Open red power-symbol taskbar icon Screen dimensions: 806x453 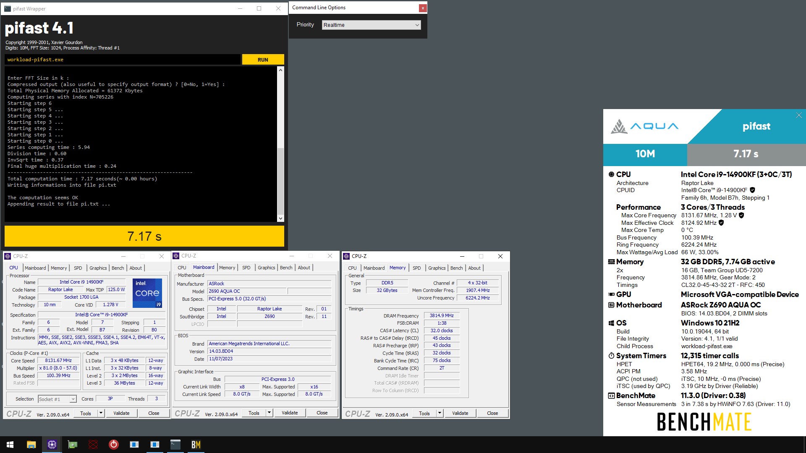click(114, 445)
